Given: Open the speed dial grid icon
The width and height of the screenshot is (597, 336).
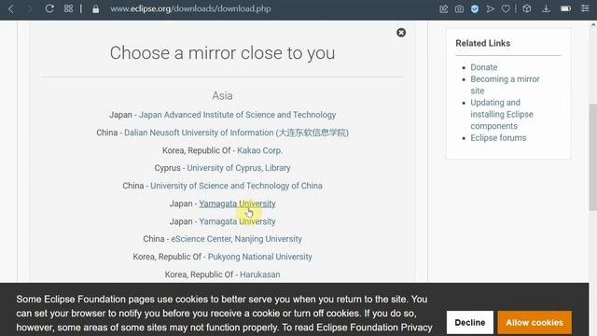Looking at the screenshot, I should [x=68, y=8].
